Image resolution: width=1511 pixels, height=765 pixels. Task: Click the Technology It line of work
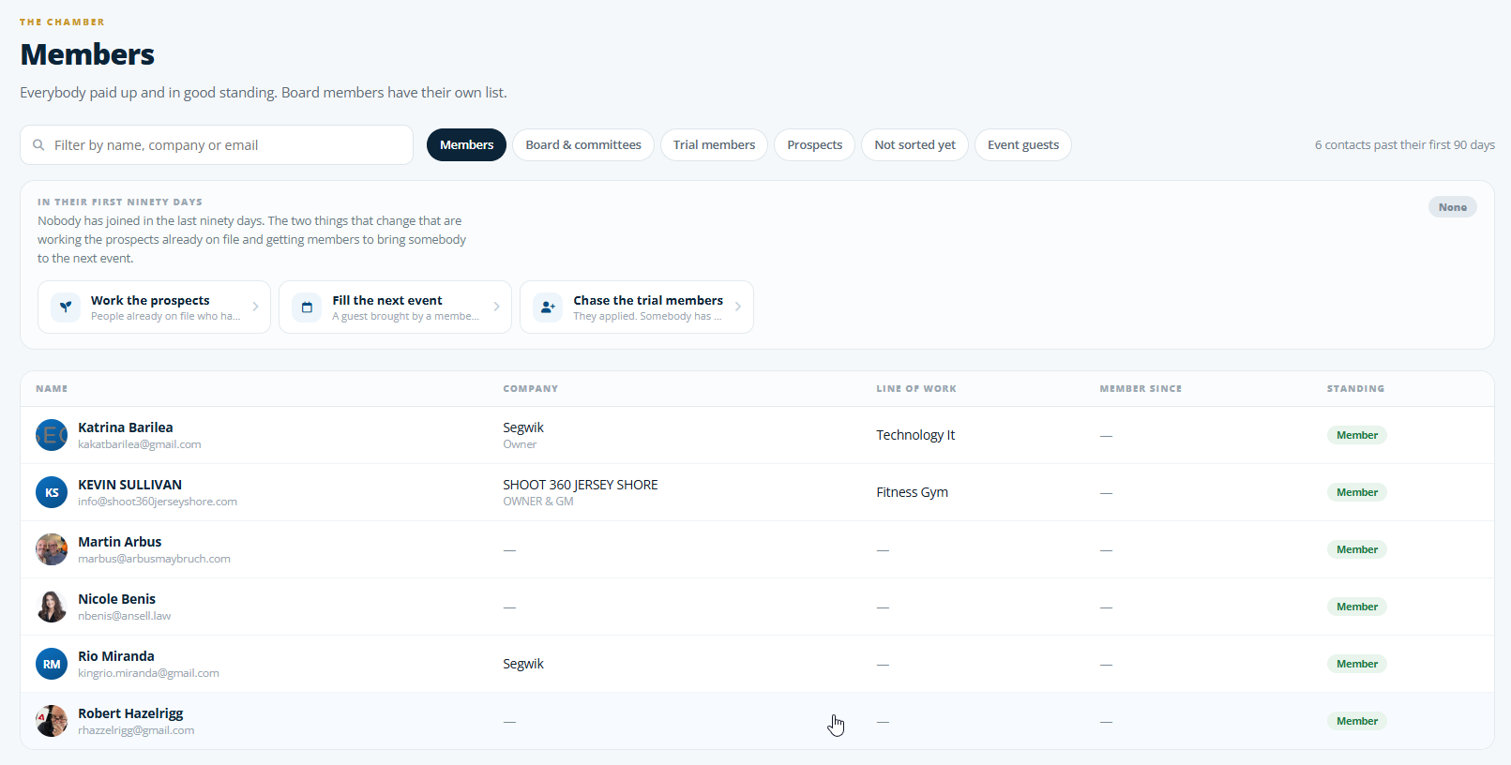pos(915,435)
